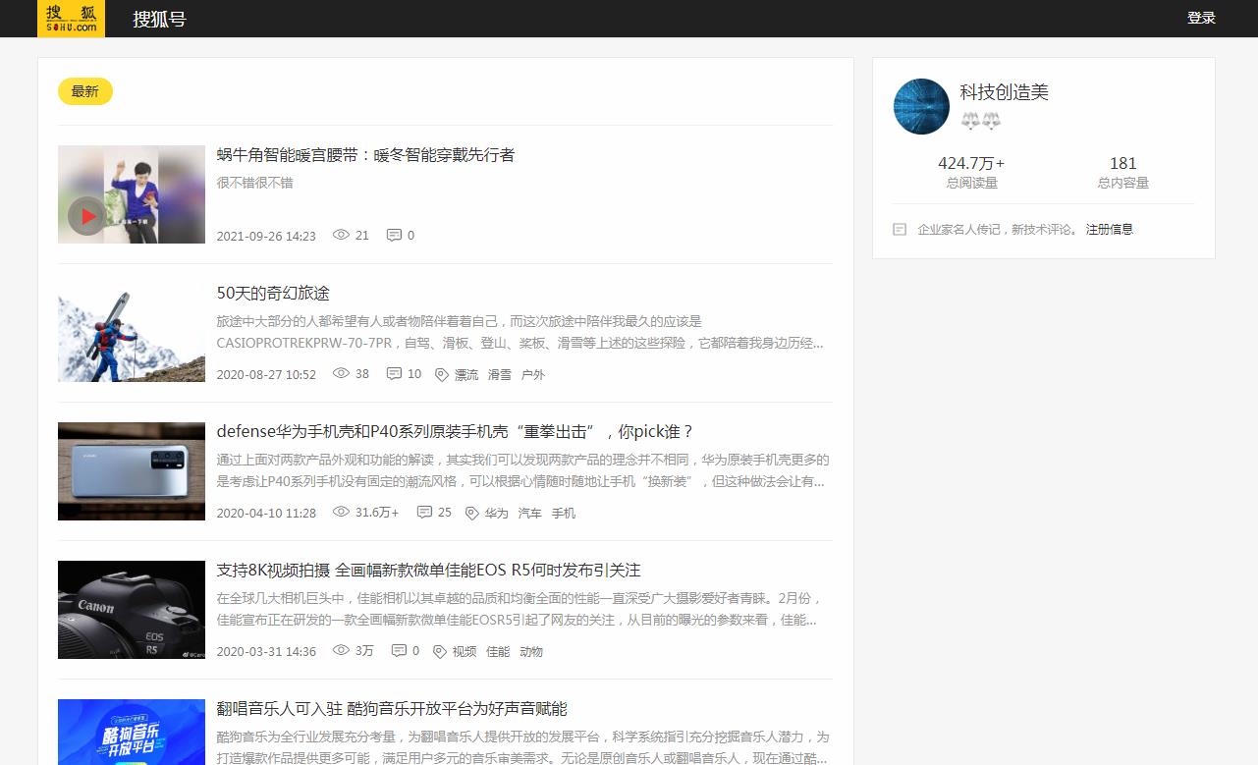The image size is (1258, 765).
Task: Click tag icon before 视频
Action: (x=440, y=651)
